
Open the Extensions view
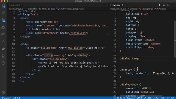[3, 34]
